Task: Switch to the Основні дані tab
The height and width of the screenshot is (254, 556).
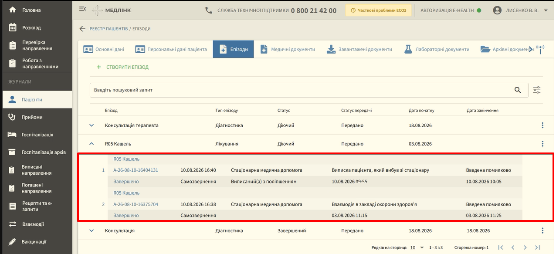Action: coord(104,49)
